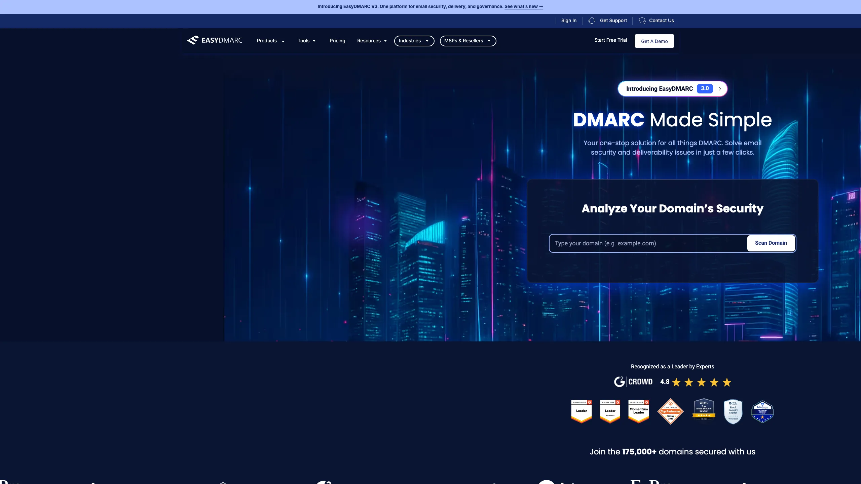Screen dimensions: 861x484
Task: Expand the Tools dropdown menu
Action: pos(307,41)
